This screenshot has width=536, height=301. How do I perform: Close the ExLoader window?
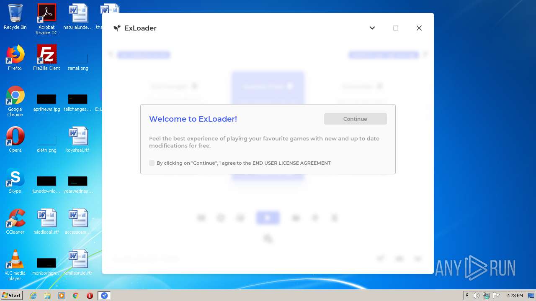419,28
